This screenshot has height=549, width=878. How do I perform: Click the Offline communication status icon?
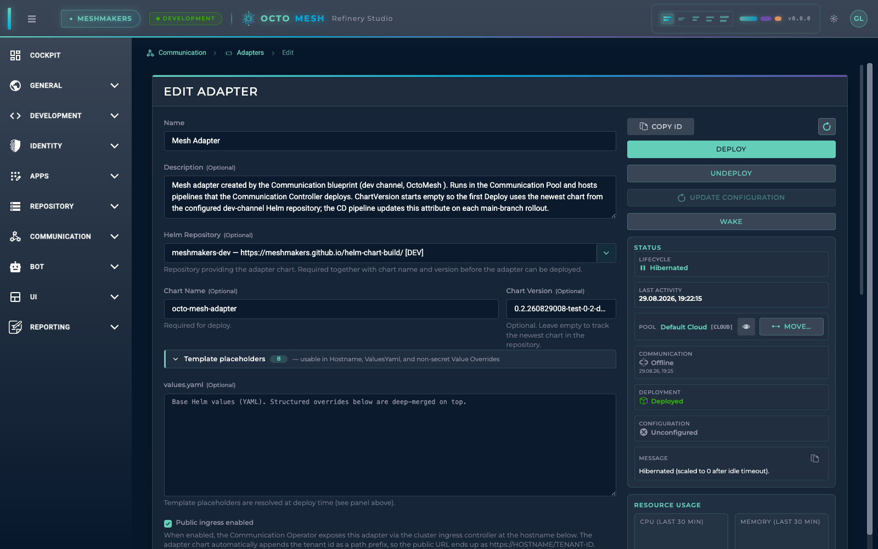click(644, 362)
